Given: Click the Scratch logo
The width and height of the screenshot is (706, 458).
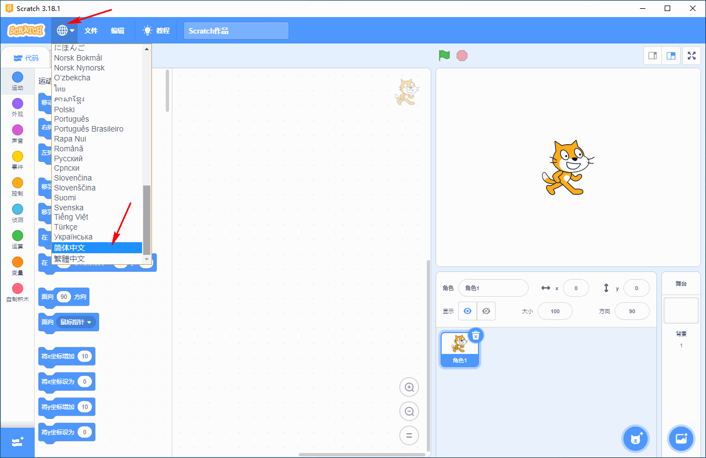Looking at the screenshot, I should [26, 31].
